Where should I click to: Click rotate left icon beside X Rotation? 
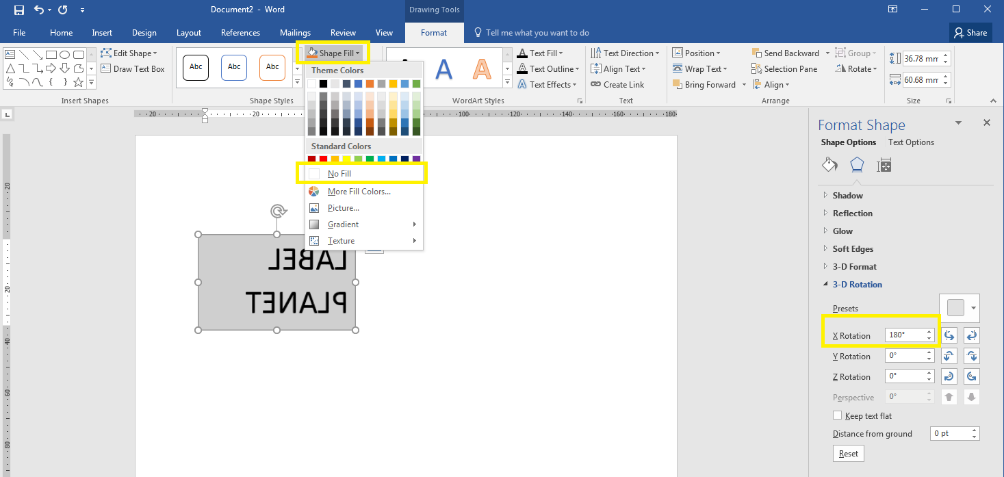tap(949, 335)
